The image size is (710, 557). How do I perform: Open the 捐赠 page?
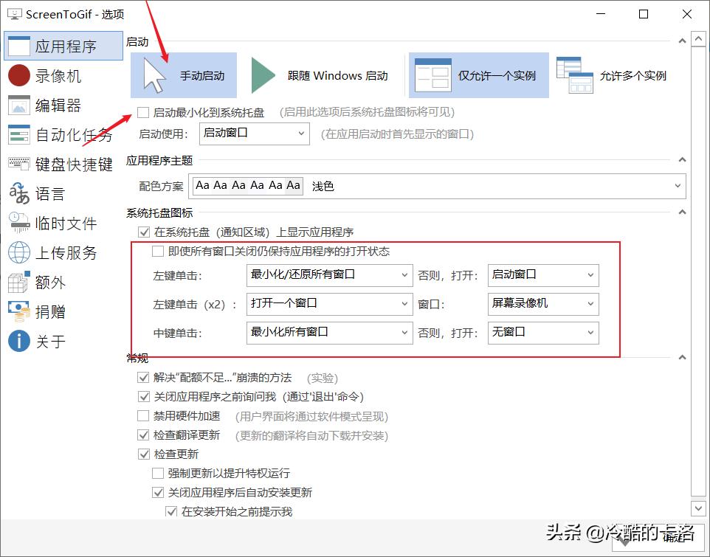point(46,311)
